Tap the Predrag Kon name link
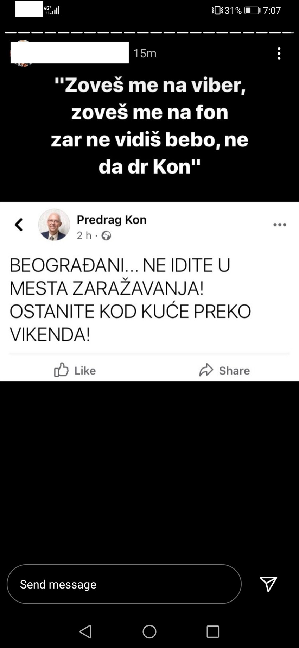This screenshot has width=299, height=648. (112, 220)
